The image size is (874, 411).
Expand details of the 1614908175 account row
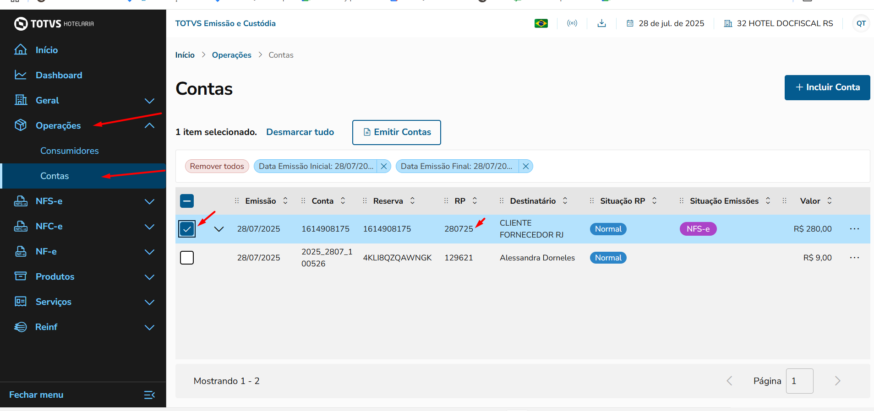click(x=219, y=229)
